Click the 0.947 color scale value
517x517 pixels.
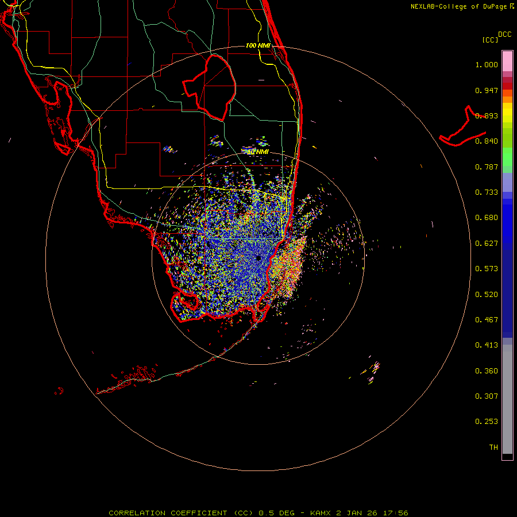pyautogui.click(x=487, y=90)
